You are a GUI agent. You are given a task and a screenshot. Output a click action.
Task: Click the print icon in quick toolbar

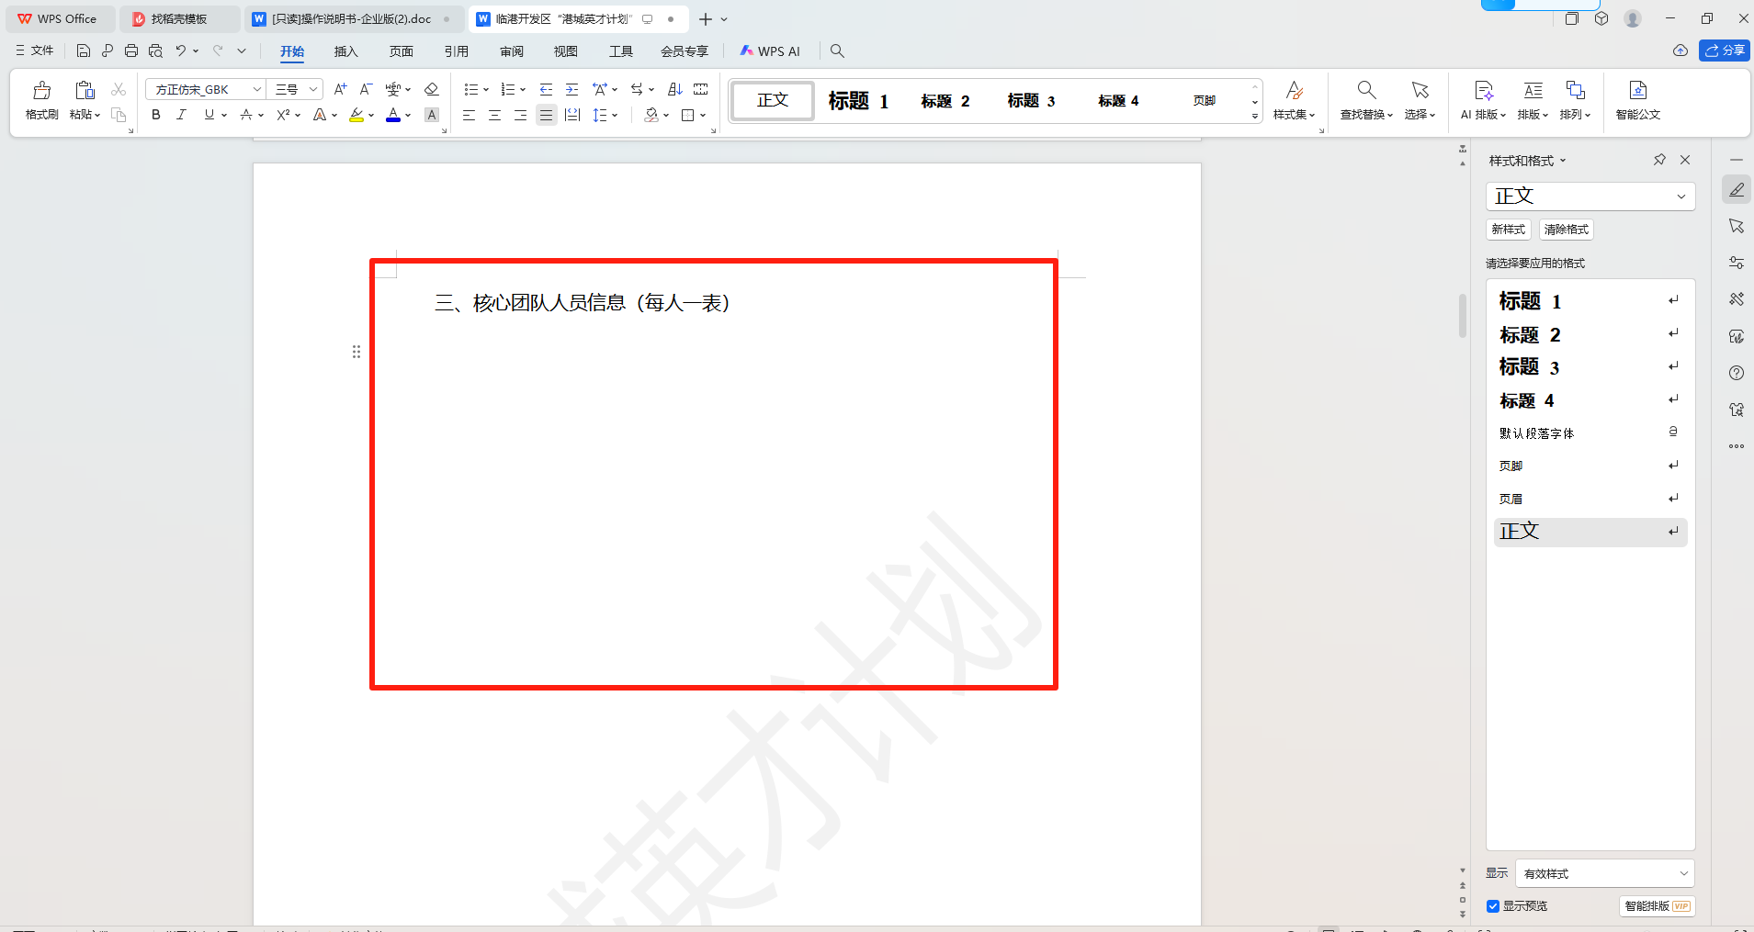pos(131,51)
